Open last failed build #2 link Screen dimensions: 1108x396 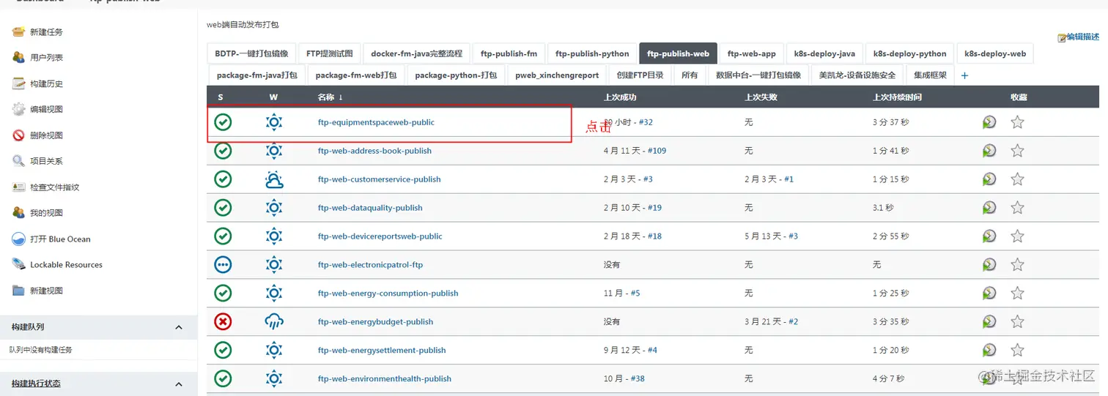(793, 321)
